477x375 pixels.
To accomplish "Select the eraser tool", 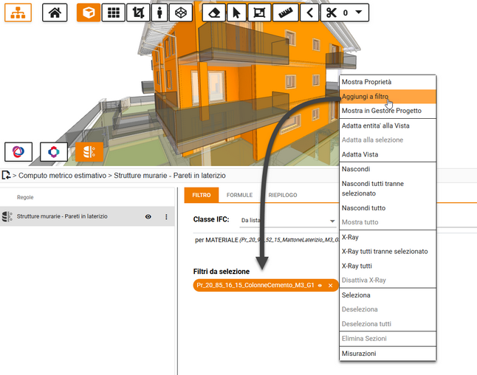I will pyautogui.click(x=214, y=13).
